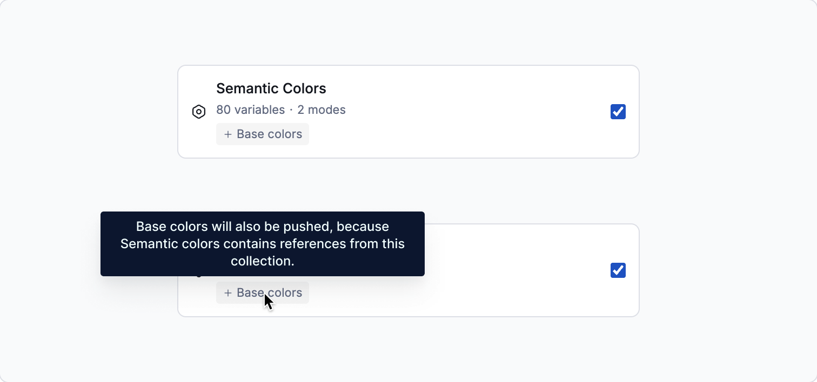
Task: Click the cursor-highlighted Base colors icon
Action: [x=262, y=292]
